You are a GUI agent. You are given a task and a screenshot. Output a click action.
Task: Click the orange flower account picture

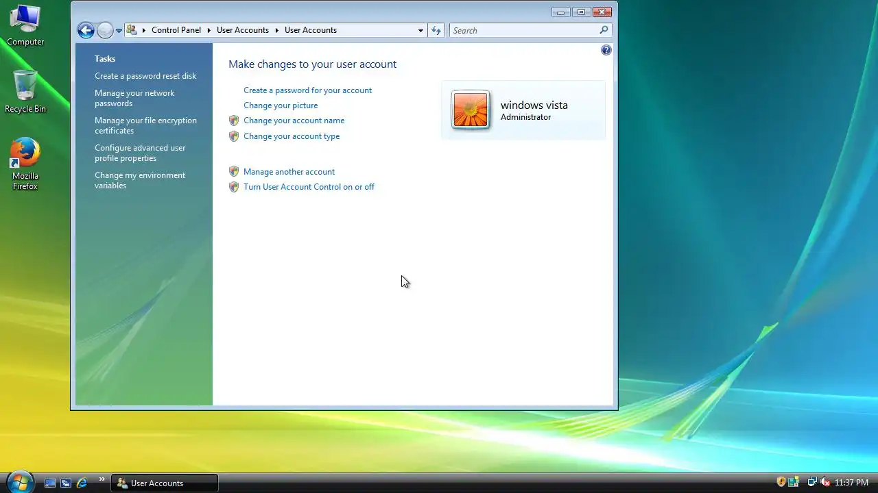tap(471, 110)
